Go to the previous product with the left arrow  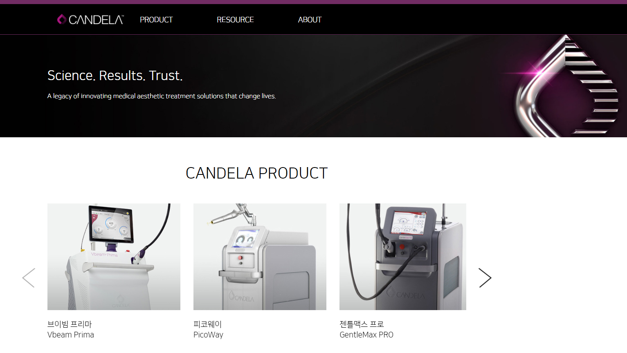(29, 278)
